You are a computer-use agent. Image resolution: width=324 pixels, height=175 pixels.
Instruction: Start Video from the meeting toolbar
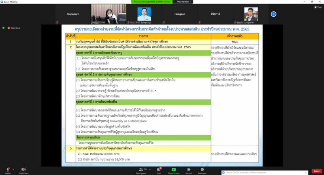point(23,169)
